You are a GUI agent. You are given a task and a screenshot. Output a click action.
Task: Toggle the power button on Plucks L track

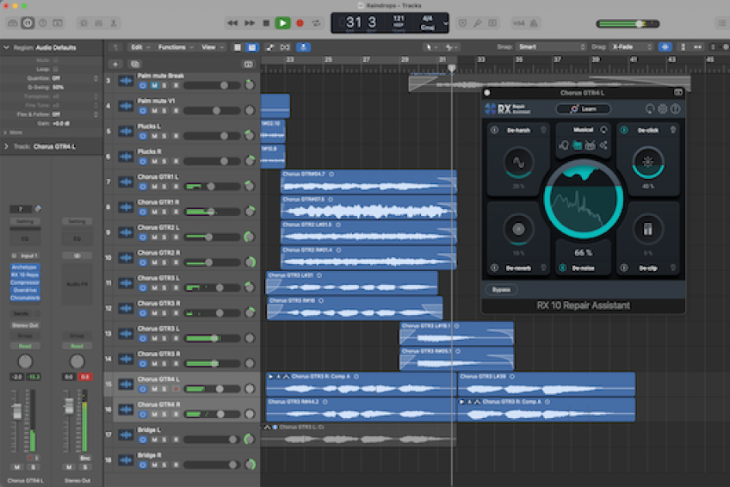click(143, 136)
